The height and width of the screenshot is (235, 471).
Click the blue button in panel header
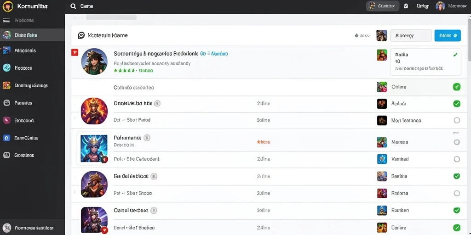[448, 35]
